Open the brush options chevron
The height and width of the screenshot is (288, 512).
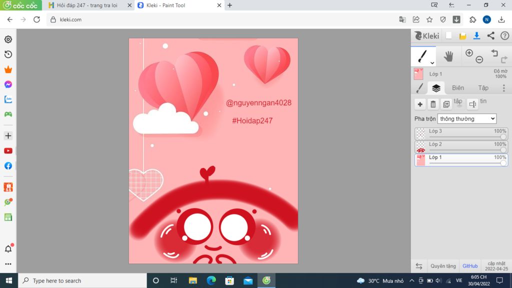pos(431,63)
